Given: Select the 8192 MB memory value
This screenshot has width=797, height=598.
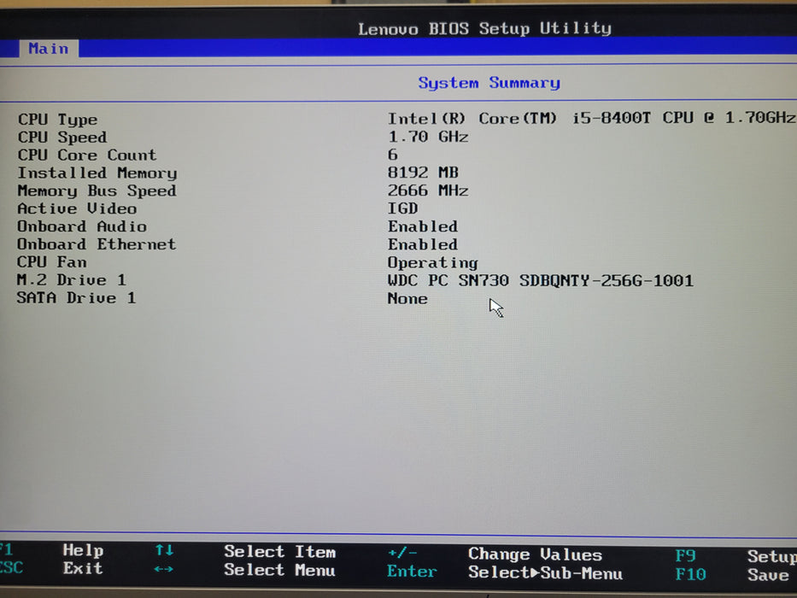Looking at the screenshot, I should point(423,173).
